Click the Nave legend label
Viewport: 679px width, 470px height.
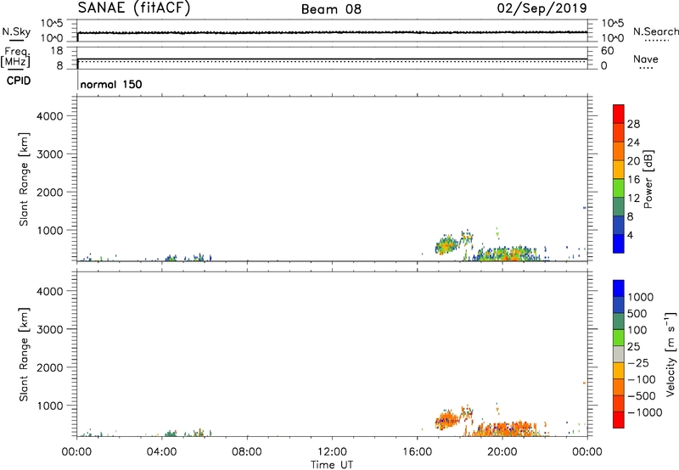646,59
